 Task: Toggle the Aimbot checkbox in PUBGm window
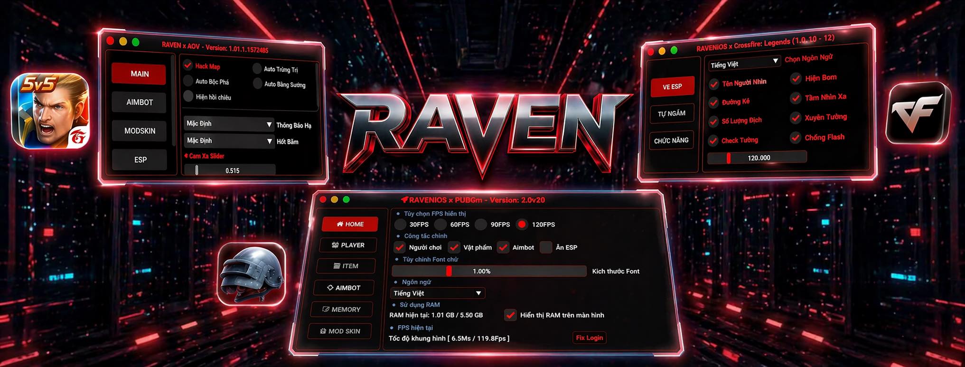503,247
